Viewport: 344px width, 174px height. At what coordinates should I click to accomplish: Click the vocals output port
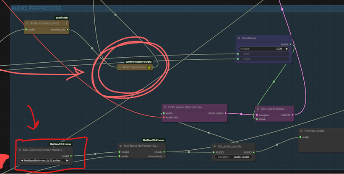(164, 152)
